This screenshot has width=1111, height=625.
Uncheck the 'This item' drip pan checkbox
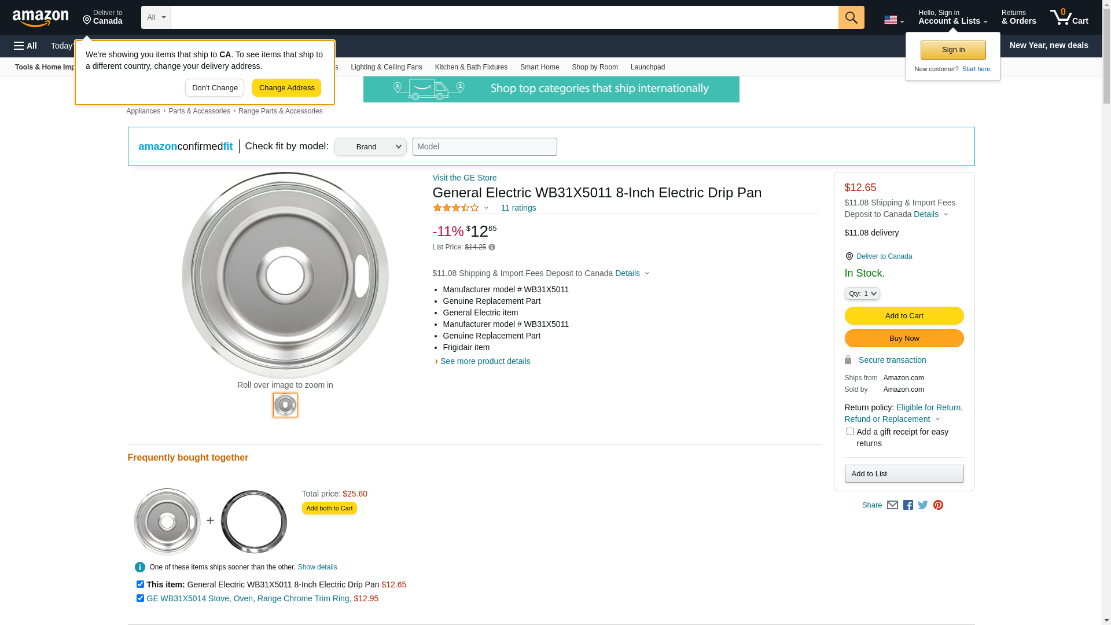140,584
